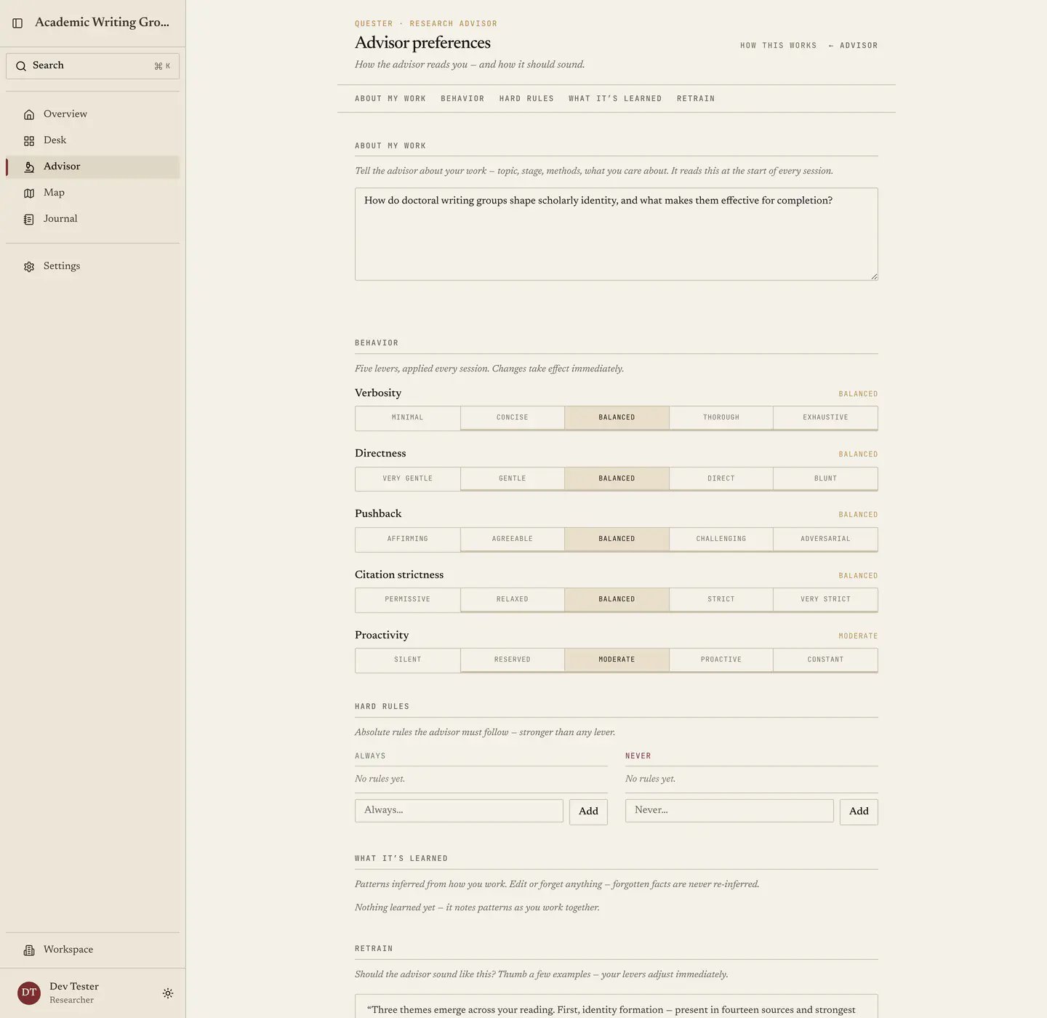Click the Academic Writing Gro... workspace title
The height and width of the screenshot is (1018, 1047).
click(x=102, y=23)
